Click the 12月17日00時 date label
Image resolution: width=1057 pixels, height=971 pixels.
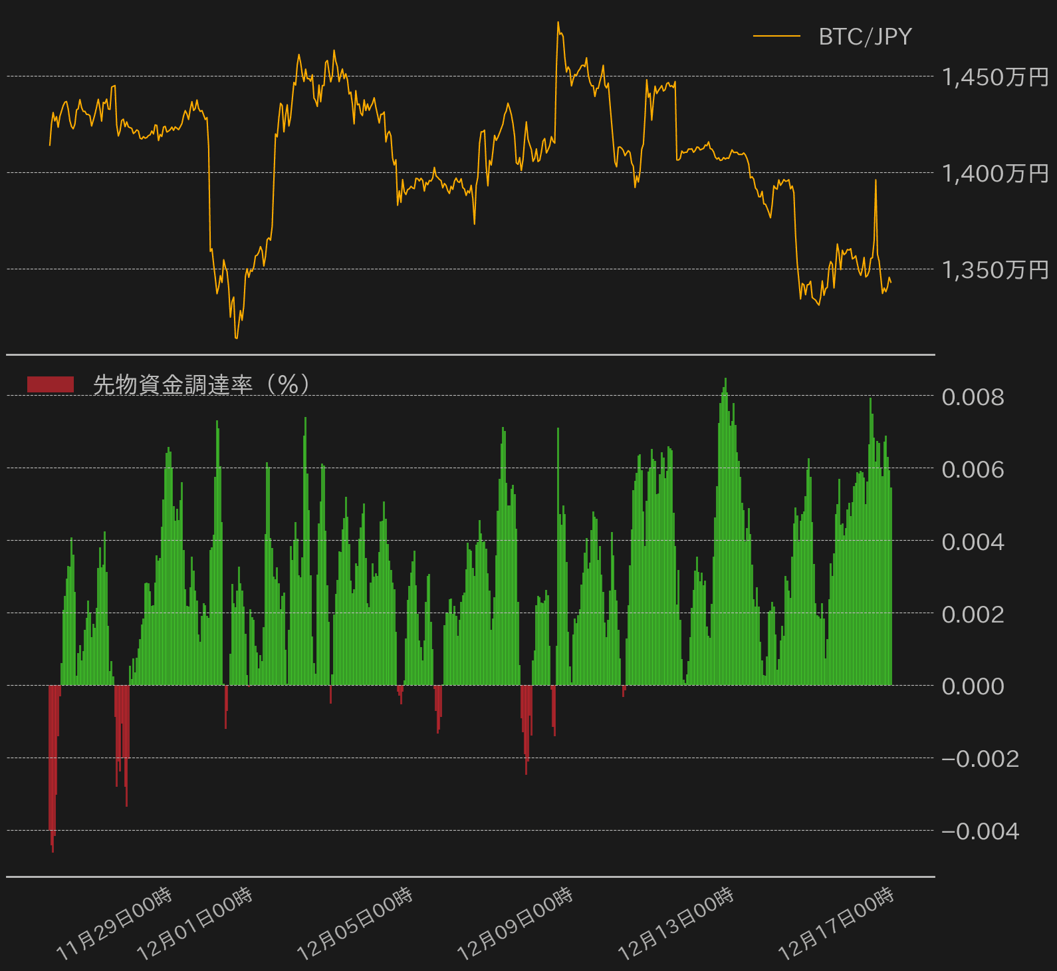point(836,924)
